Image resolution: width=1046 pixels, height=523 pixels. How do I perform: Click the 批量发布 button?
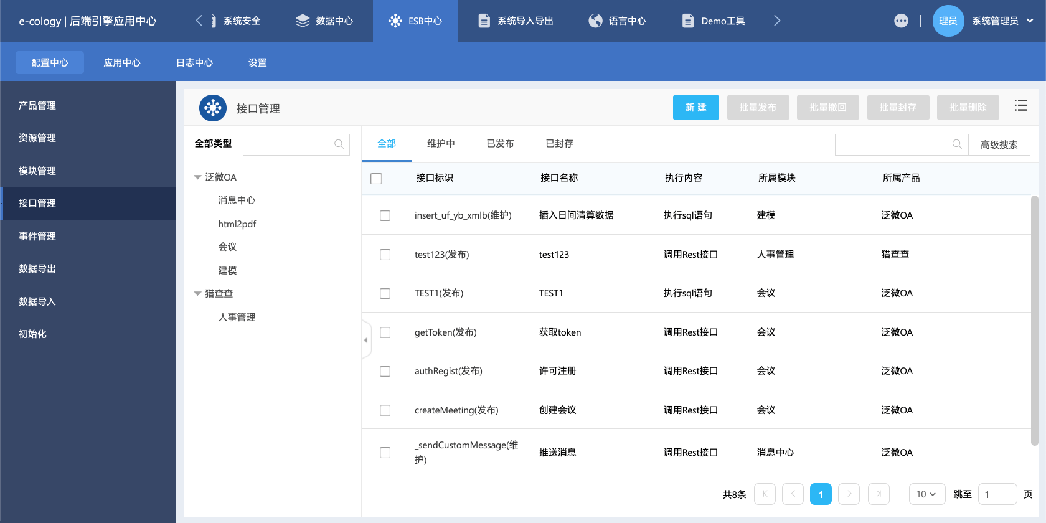click(758, 107)
